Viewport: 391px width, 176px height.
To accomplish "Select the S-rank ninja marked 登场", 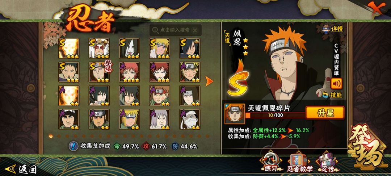I will (x=99, y=72).
